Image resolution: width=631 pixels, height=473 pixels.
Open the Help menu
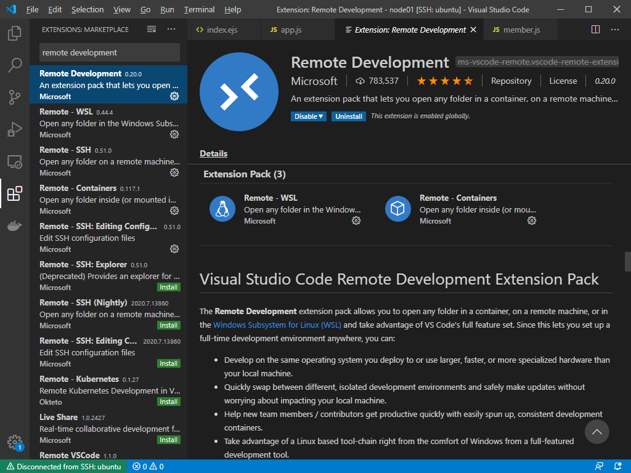pos(232,10)
